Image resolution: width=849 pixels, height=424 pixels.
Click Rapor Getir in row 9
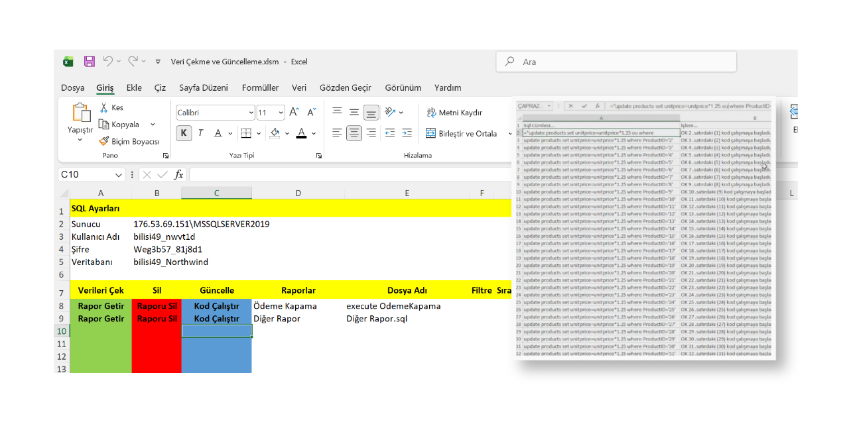101,319
